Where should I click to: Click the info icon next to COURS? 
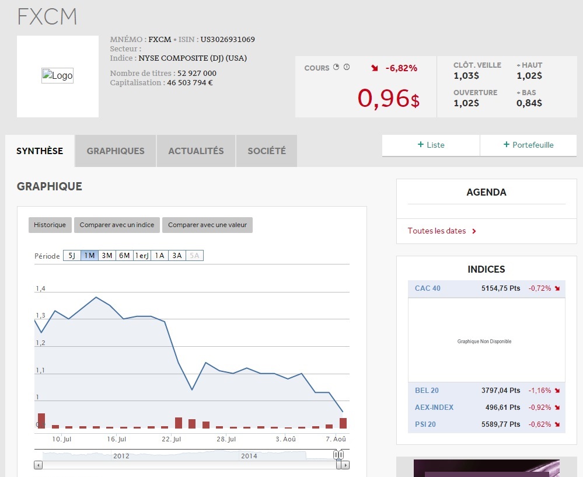pos(347,67)
